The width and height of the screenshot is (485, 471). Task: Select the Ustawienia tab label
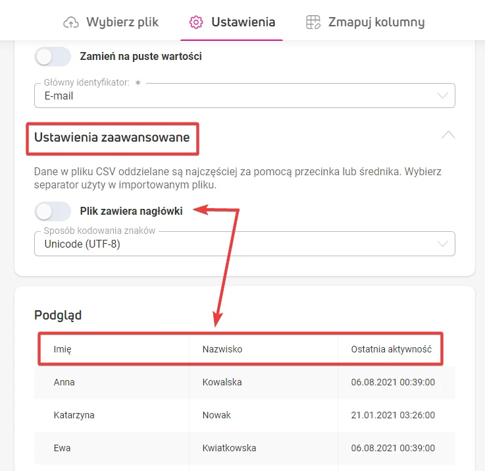243,22
